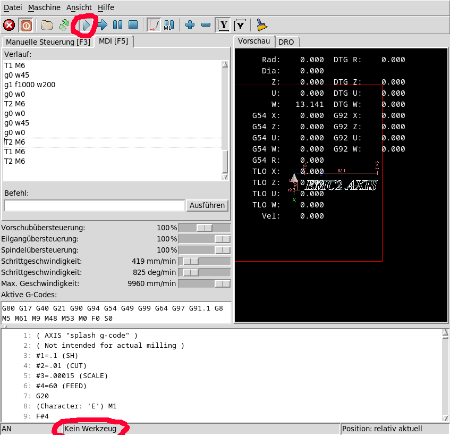Open the Hilfe menu

[106, 7]
